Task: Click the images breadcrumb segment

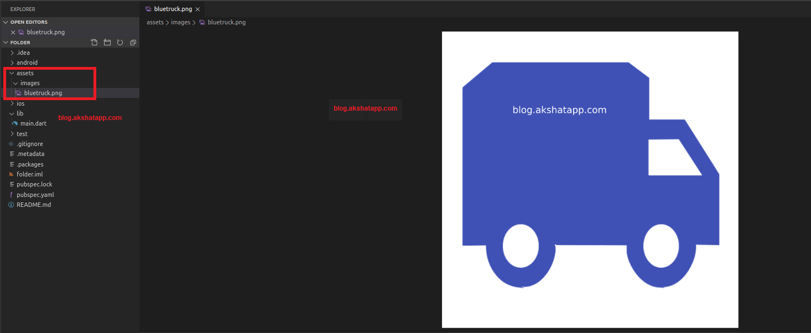Action: (x=180, y=23)
